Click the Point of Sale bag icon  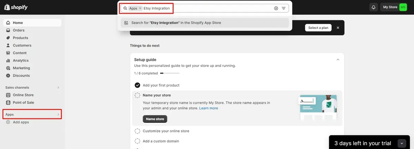click(x=8, y=103)
